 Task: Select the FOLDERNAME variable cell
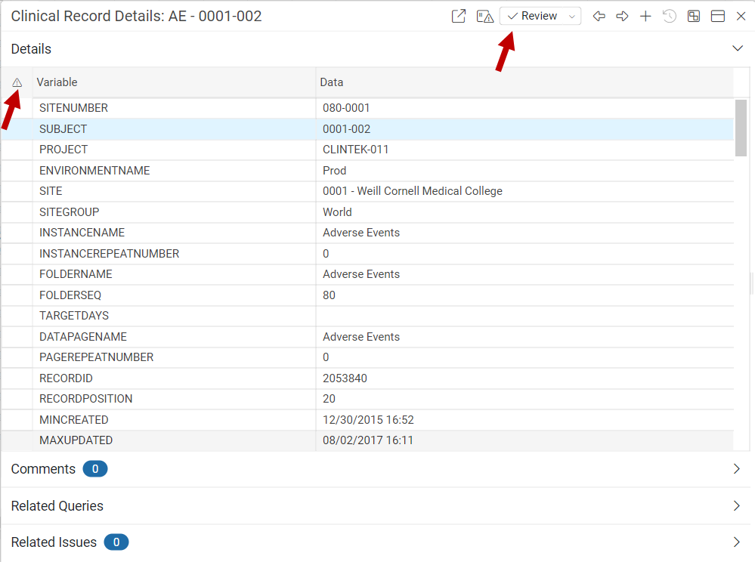click(175, 274)
